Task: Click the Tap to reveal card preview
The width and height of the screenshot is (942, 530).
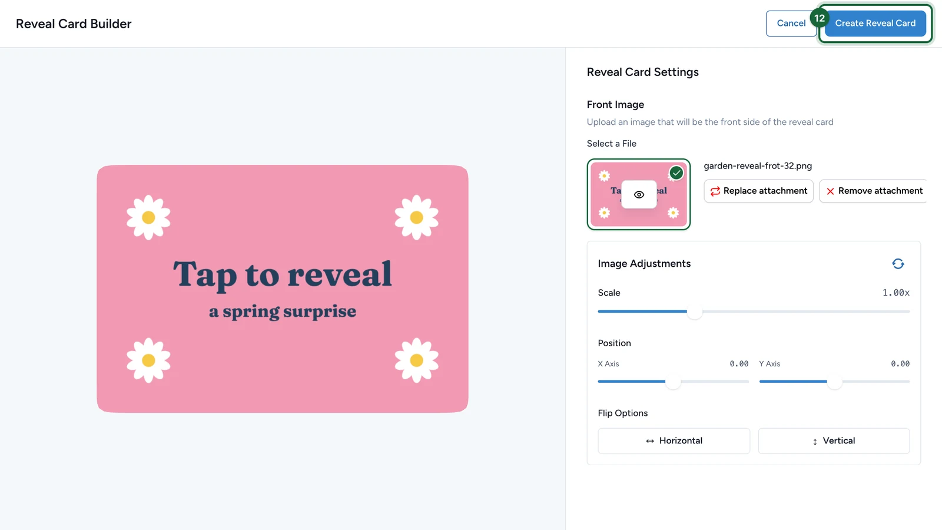Action: [283, 289]
